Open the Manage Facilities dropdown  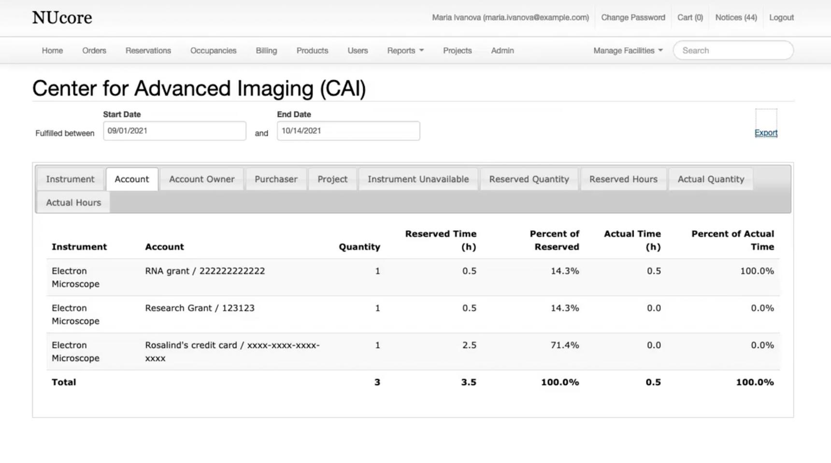click(x=628, y=51)
